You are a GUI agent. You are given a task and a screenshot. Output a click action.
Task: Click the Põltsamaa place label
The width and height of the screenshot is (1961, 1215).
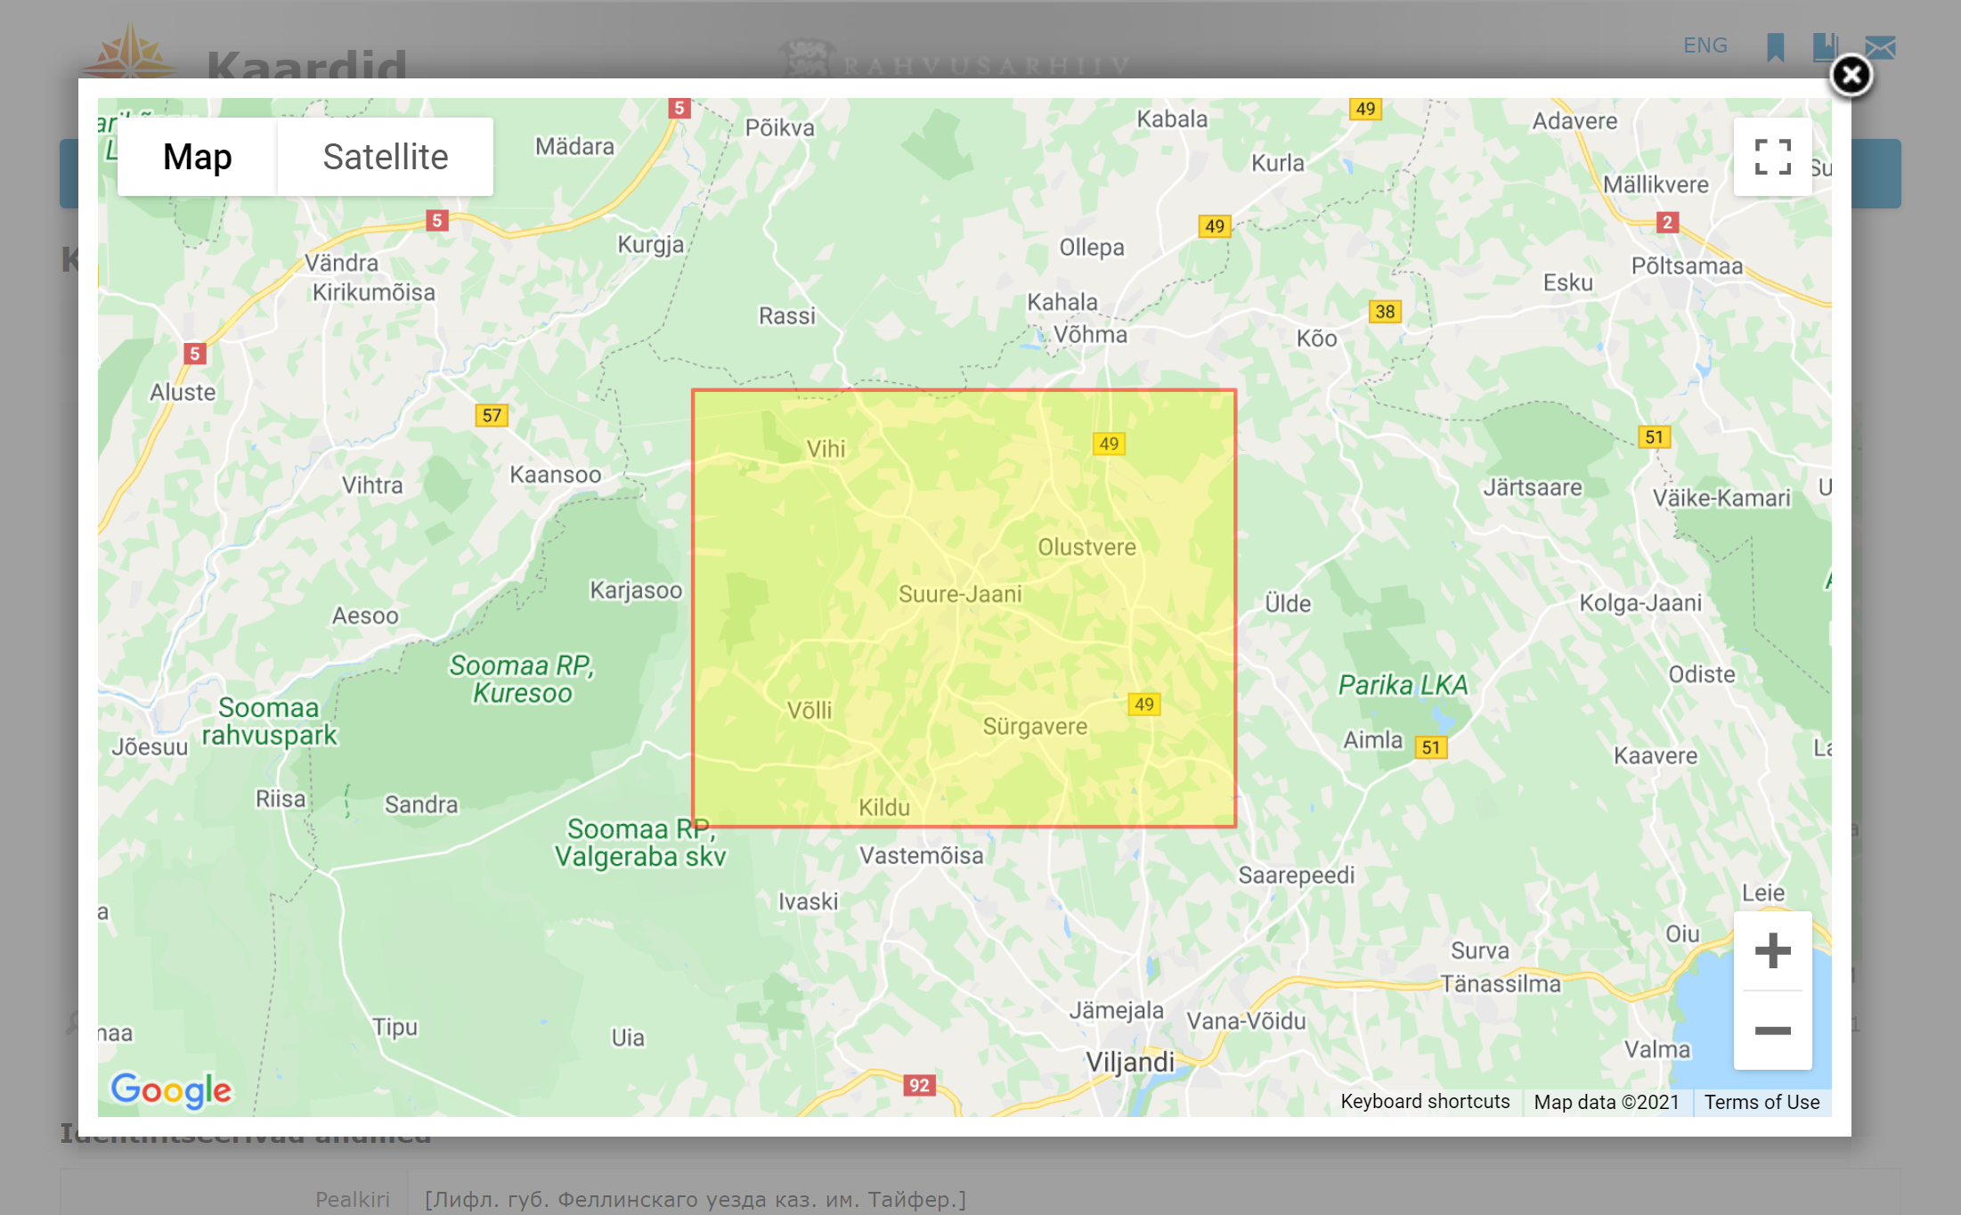coord(1686,266)
